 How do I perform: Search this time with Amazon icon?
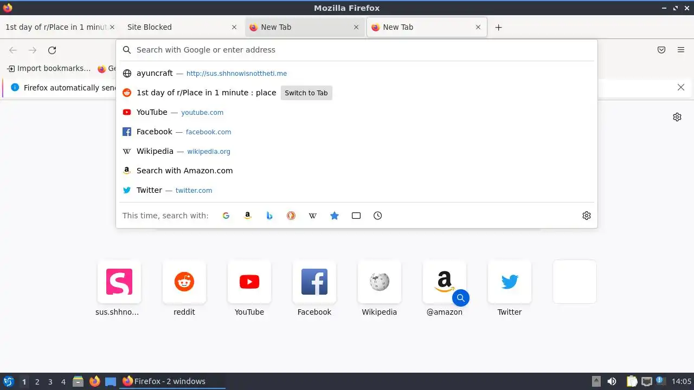(248, 216)
